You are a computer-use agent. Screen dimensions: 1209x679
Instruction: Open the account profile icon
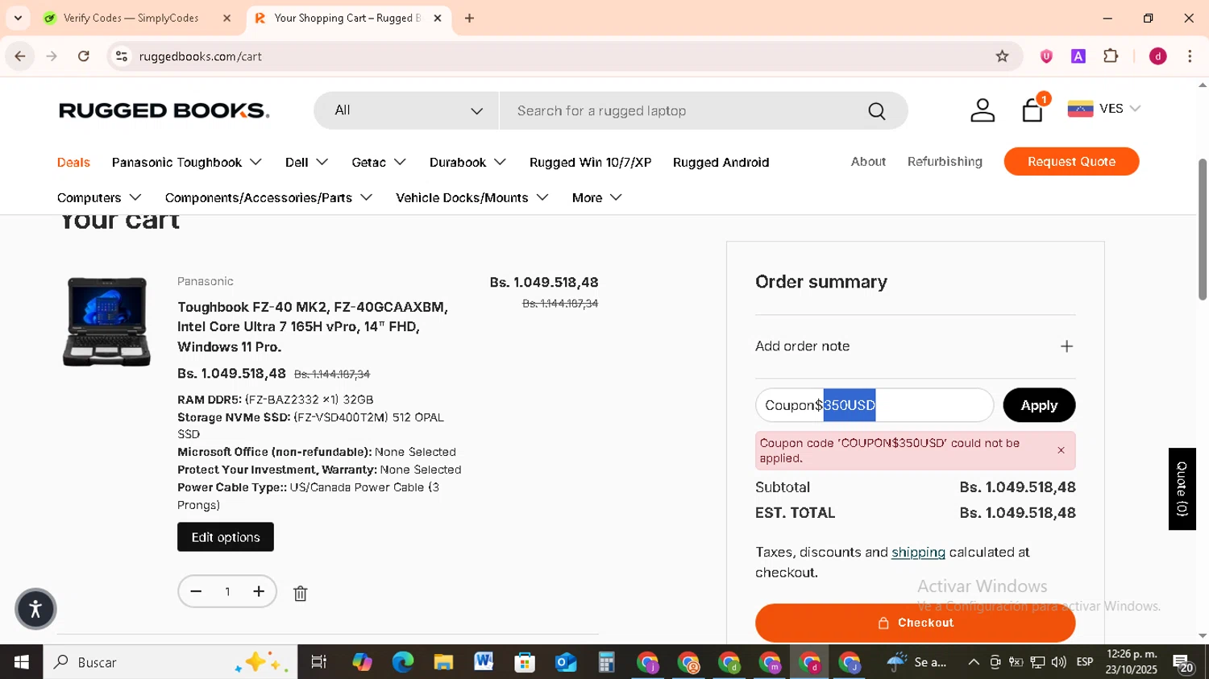point(983,110)
